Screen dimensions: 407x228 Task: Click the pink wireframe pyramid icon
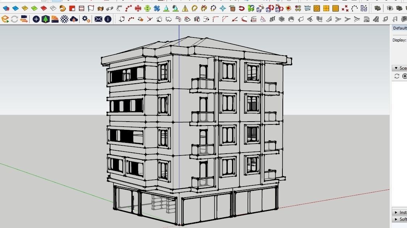[x=263, y=19]
